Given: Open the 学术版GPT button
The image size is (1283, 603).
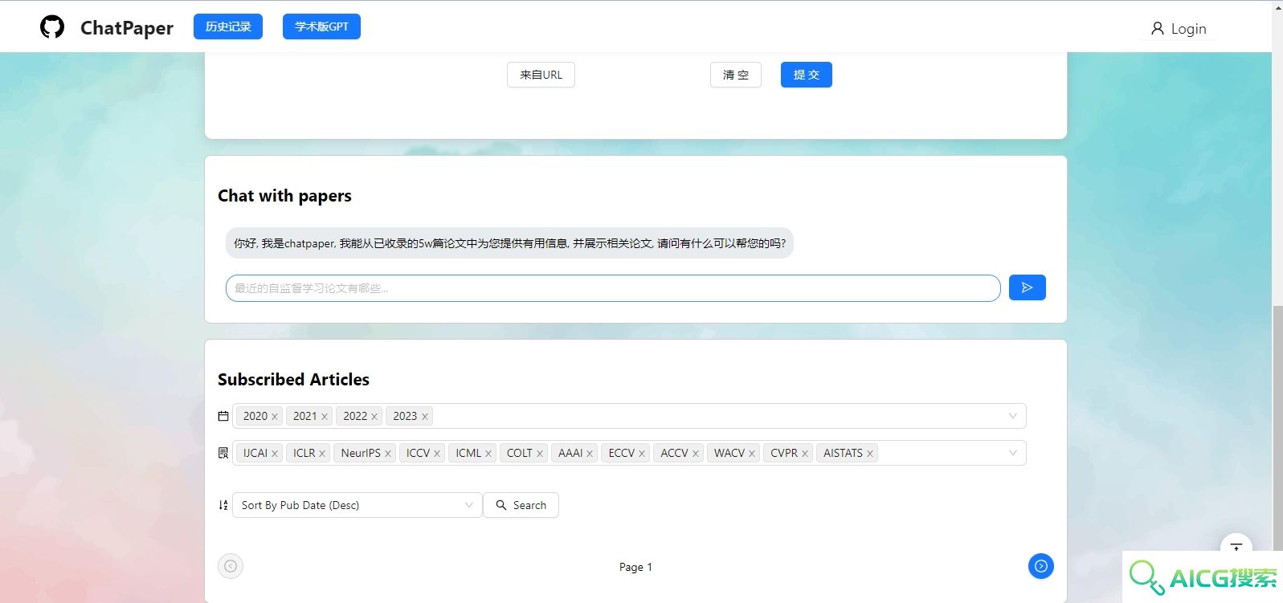Looking at the screenshot, I should (x=321, y=26).
